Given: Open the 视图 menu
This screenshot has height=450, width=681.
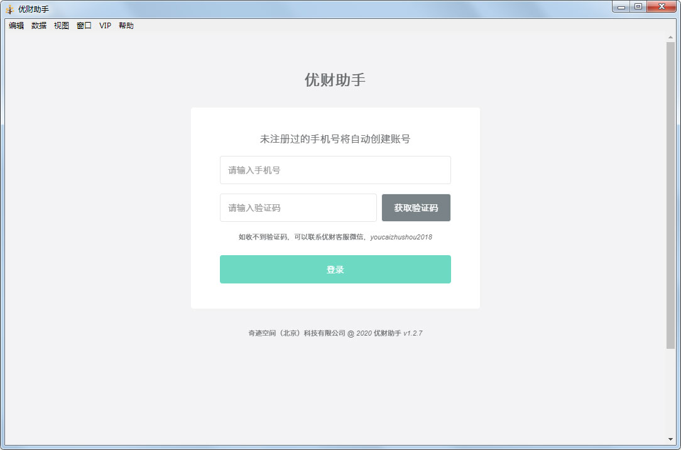Looking at the screenshot, I should coord(61,26).
